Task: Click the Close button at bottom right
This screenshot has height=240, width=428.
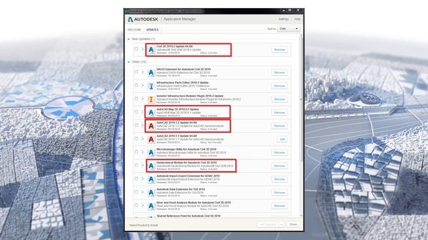Action: [x=293, y=225]
